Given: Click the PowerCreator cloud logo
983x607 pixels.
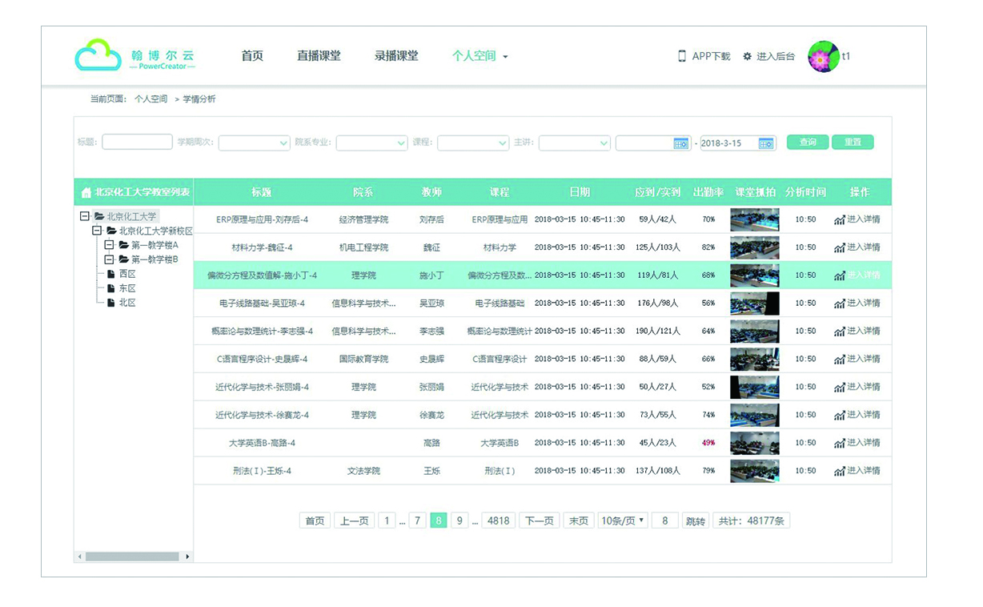Looking at the screenshot, I should click(98, 56).
